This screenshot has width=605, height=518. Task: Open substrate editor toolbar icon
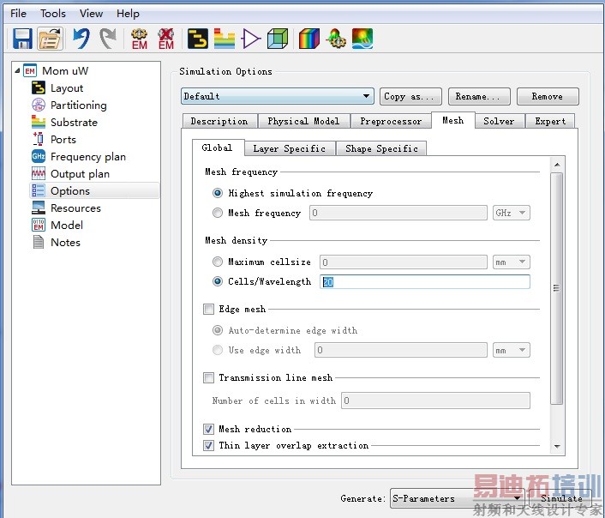225,39
